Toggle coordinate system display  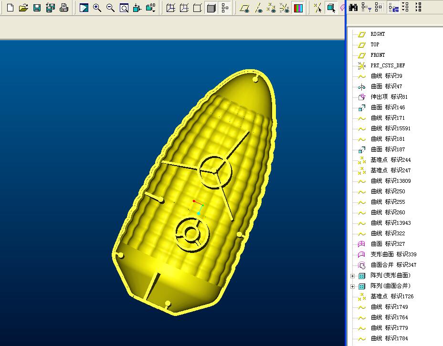coord(285,8)
